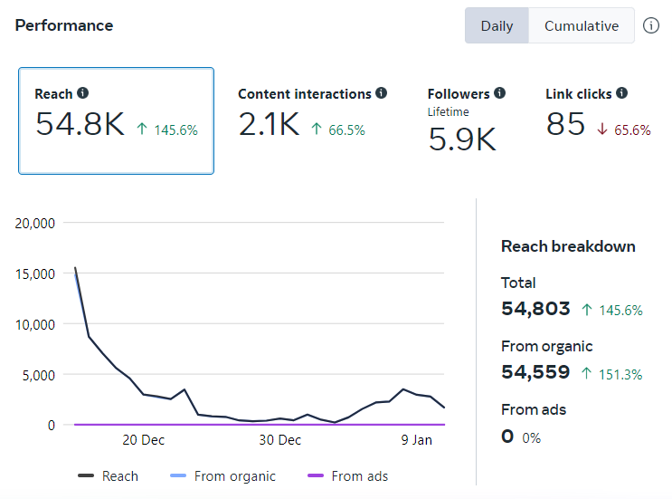Show the Reach metric info tooltip icon
The image size is (672, 499).
point(82,93)
